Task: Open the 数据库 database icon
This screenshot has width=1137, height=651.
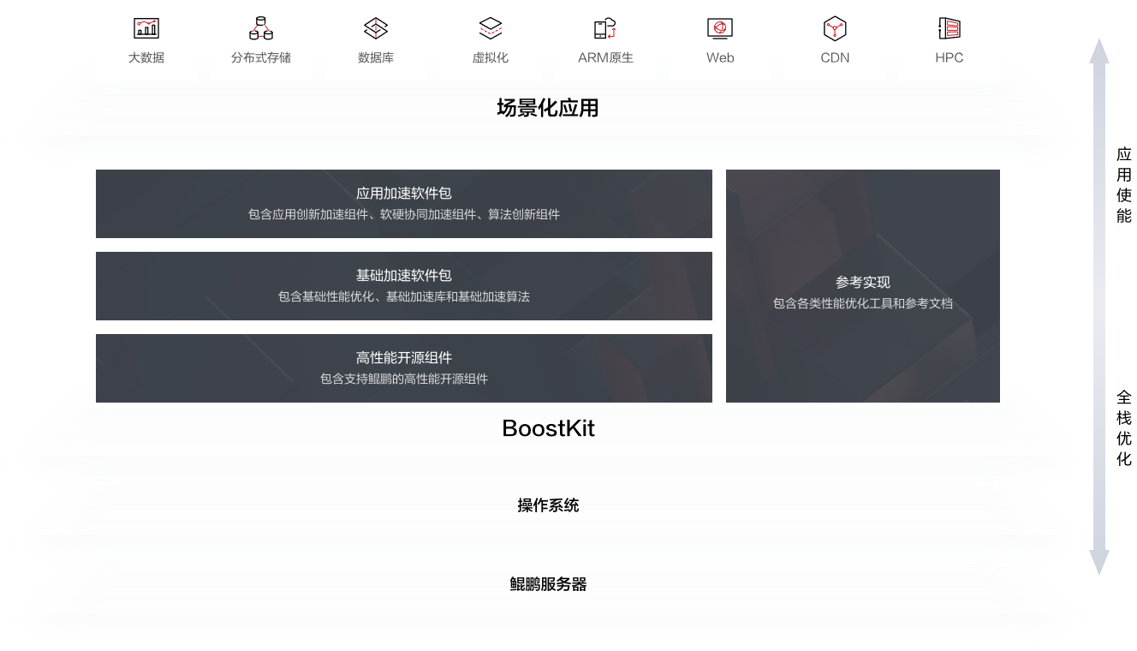Action: coord(376,28)
